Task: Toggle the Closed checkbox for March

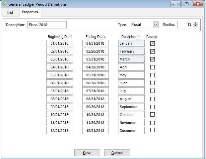Action: (x=152, y=59)
